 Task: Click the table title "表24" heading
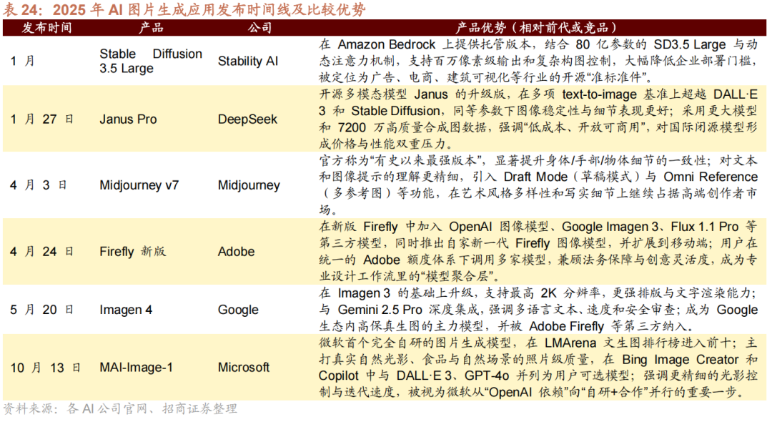(184, 9)
